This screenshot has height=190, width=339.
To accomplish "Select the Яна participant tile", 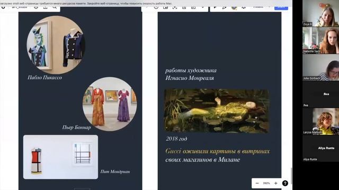I will tap(320, 94).
